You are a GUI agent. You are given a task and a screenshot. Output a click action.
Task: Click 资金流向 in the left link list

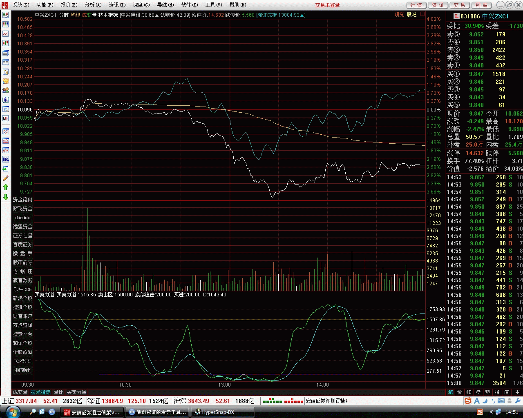point(22,200)
